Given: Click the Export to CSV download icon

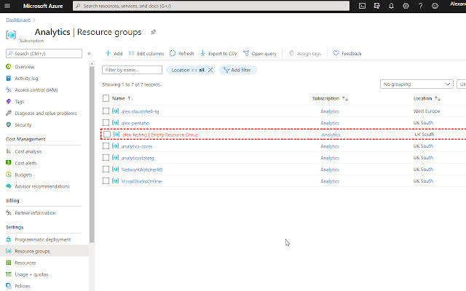Looking at the screenshot, I should [x=202, y=53].
